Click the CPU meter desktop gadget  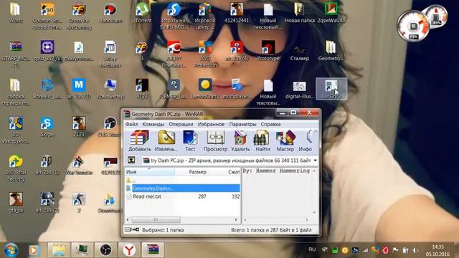tap(413, 27)
